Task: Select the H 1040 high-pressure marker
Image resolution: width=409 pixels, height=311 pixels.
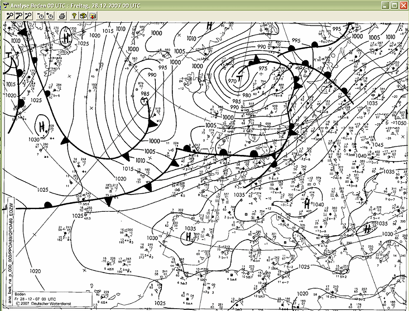Action: point(307,203)
